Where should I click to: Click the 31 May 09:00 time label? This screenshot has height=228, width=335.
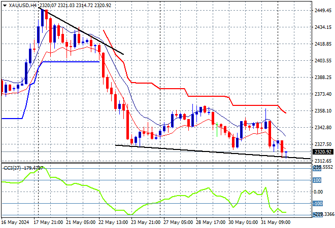click(276, 222)
